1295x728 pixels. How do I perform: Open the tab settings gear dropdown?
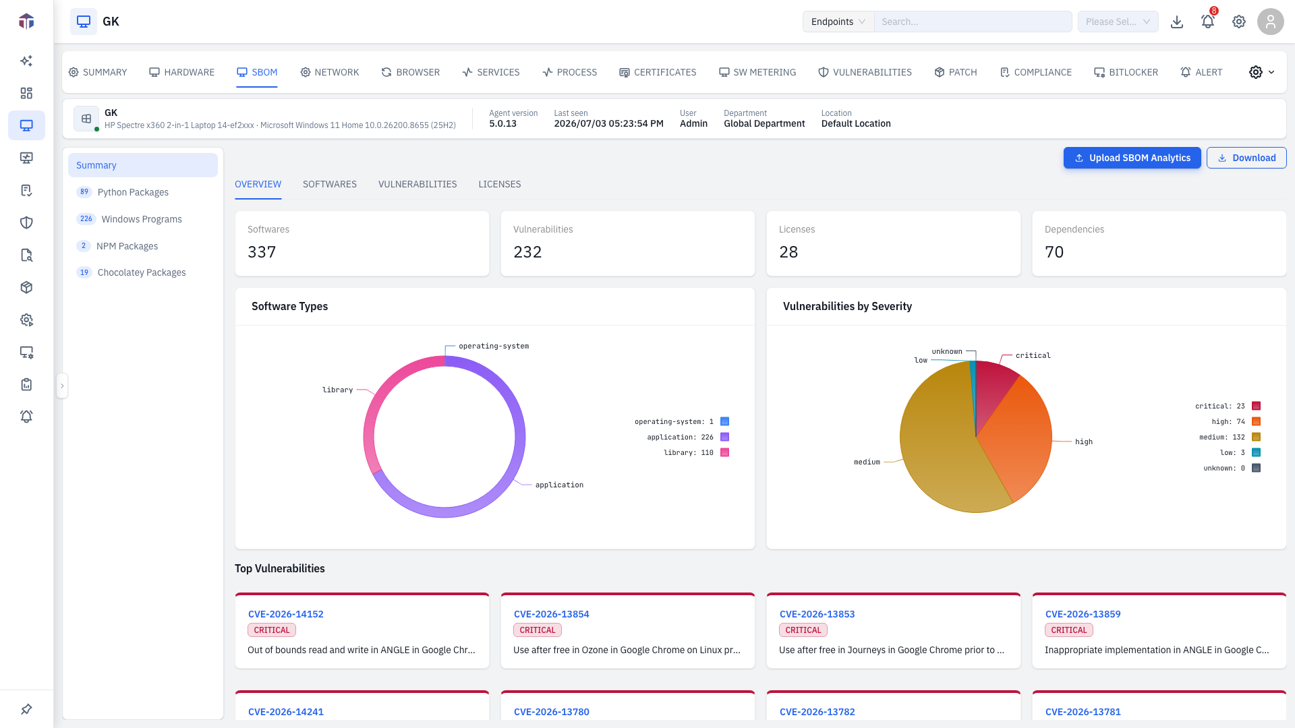[1261, 72]
